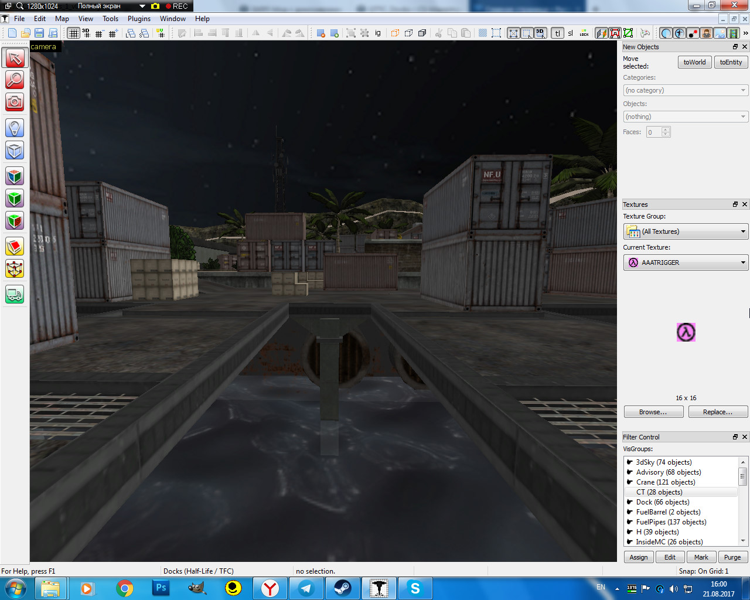This screenshot has height=600, width=750.
Task: Toggle texture lock (tl)
Action: click(x=557, y=33)
